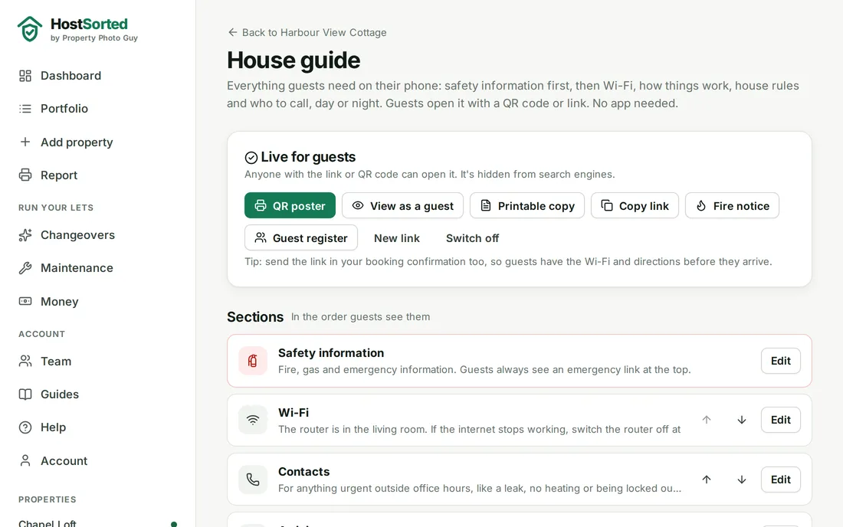Open Account in sidebar

coord(64,461)
